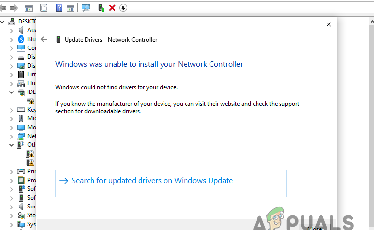The height and width of the screenshot is (230, 374).
Task: Click the blue Help question mark icon
Action: (59, 8)
